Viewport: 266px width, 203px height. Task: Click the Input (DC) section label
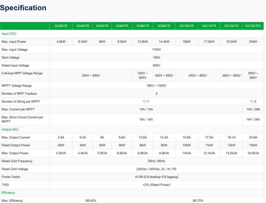coord(9,34)
